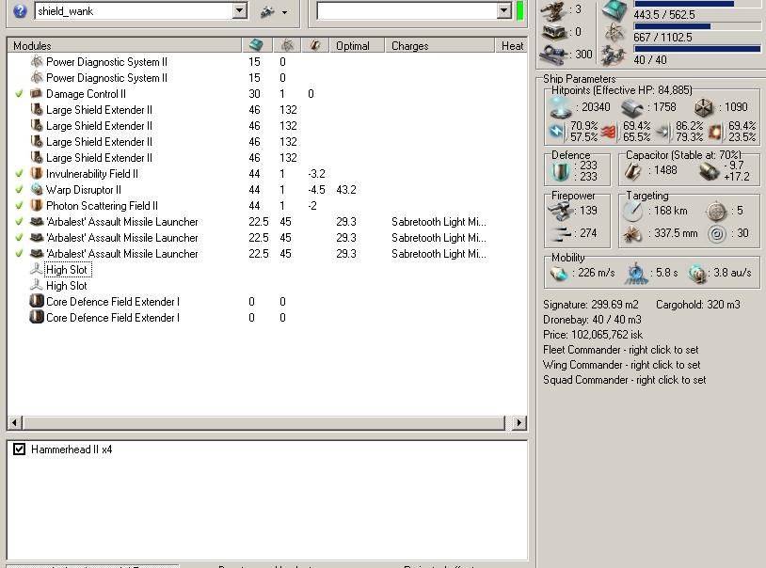The width and height of the screenshot is (766, 568).
Task: Toggle third Arbalest Assault Missile Launcher checkmark
Action: coord(19,254)
